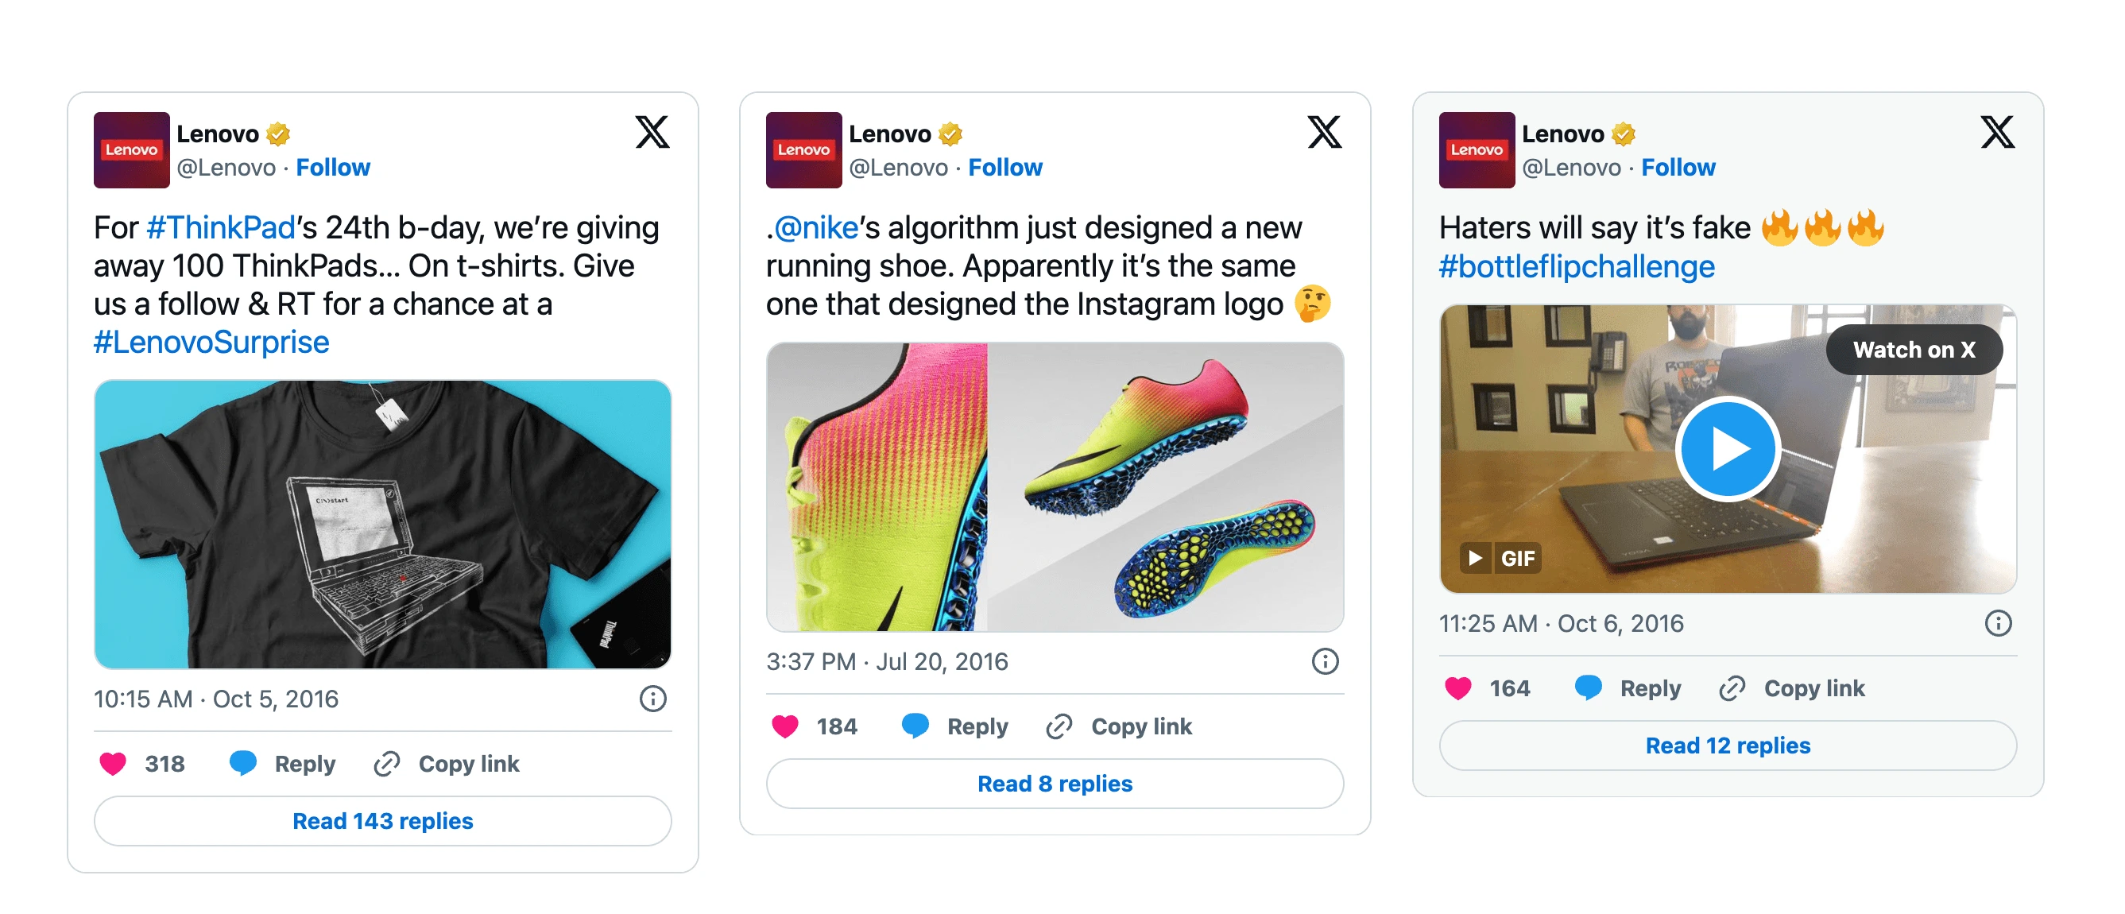Open info icon on the Jul 20 tweet

coord(1325,660)
